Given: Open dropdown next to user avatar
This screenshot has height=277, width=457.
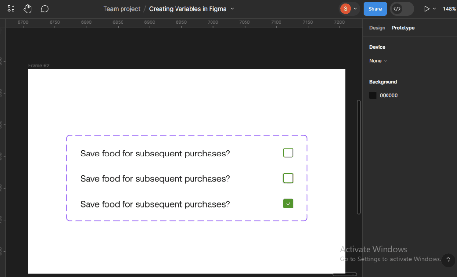Looking at the screenshot, I should pos(355,9).
